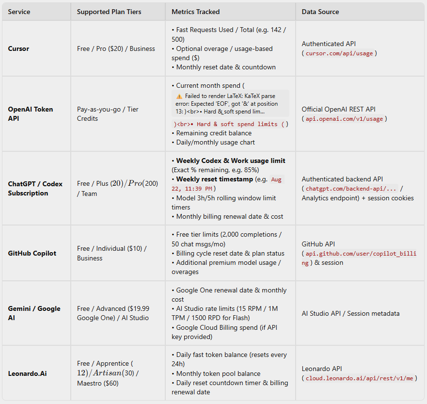Click the Failed to render LaTeX error box
This screenshot has height=404, width=427.
click(x=230, y=103)
